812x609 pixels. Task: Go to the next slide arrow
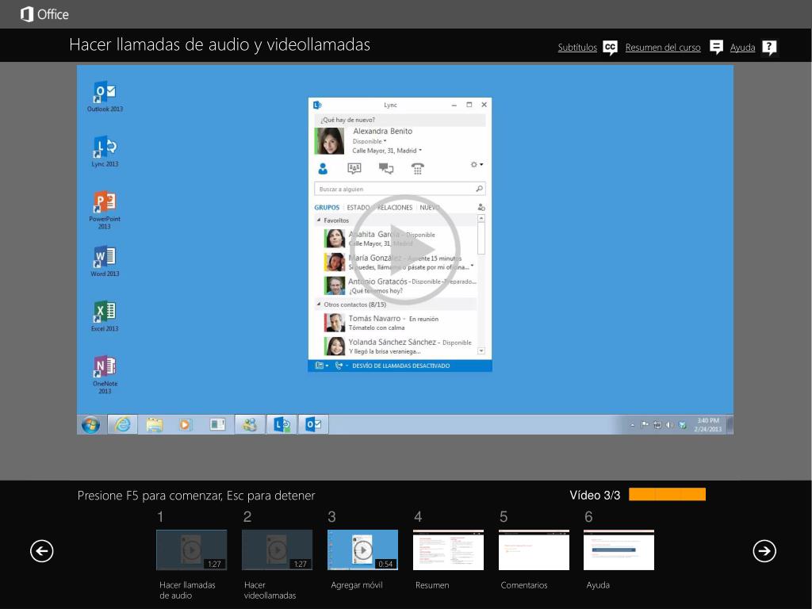pos(764,550)
